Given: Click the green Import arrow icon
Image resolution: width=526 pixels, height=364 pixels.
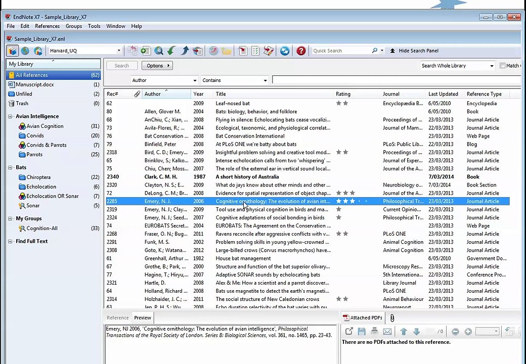Looking at the screenshot, I should [x=171, y=51].
